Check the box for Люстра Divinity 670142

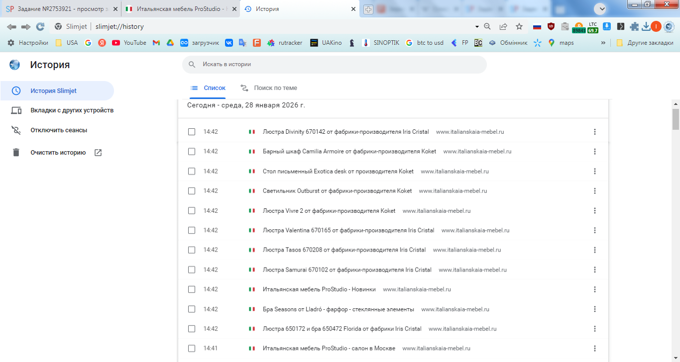tap(192, 132)
